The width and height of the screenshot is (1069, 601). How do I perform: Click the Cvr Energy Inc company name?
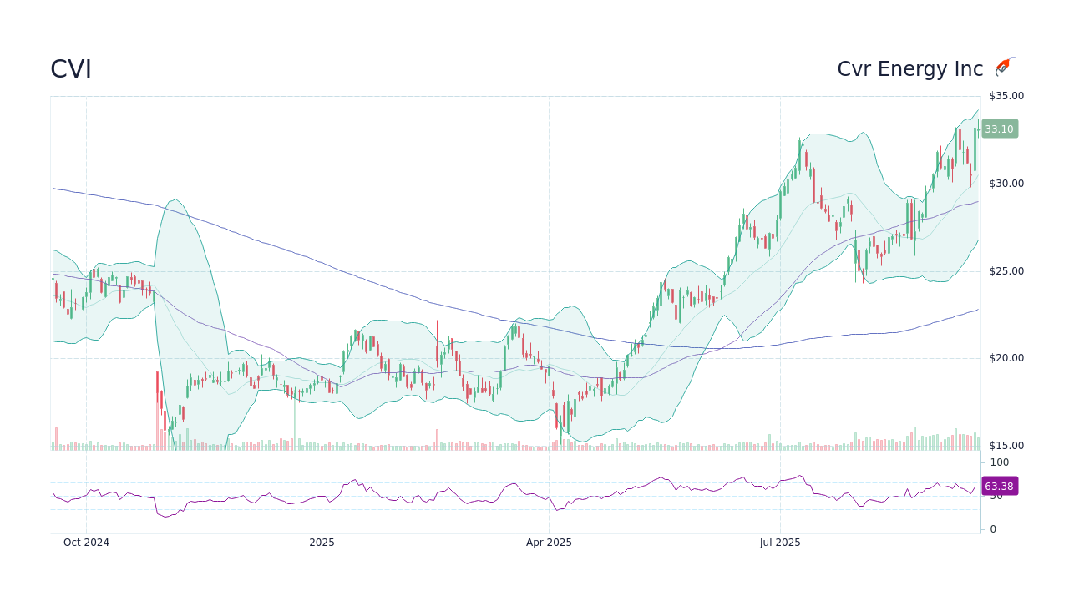pos(909,69)
